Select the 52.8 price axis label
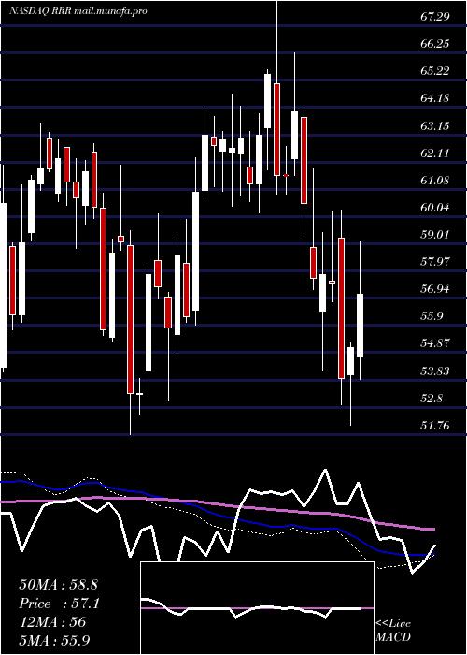The width and height of the screenshot is (467, 655). point(432,398)
